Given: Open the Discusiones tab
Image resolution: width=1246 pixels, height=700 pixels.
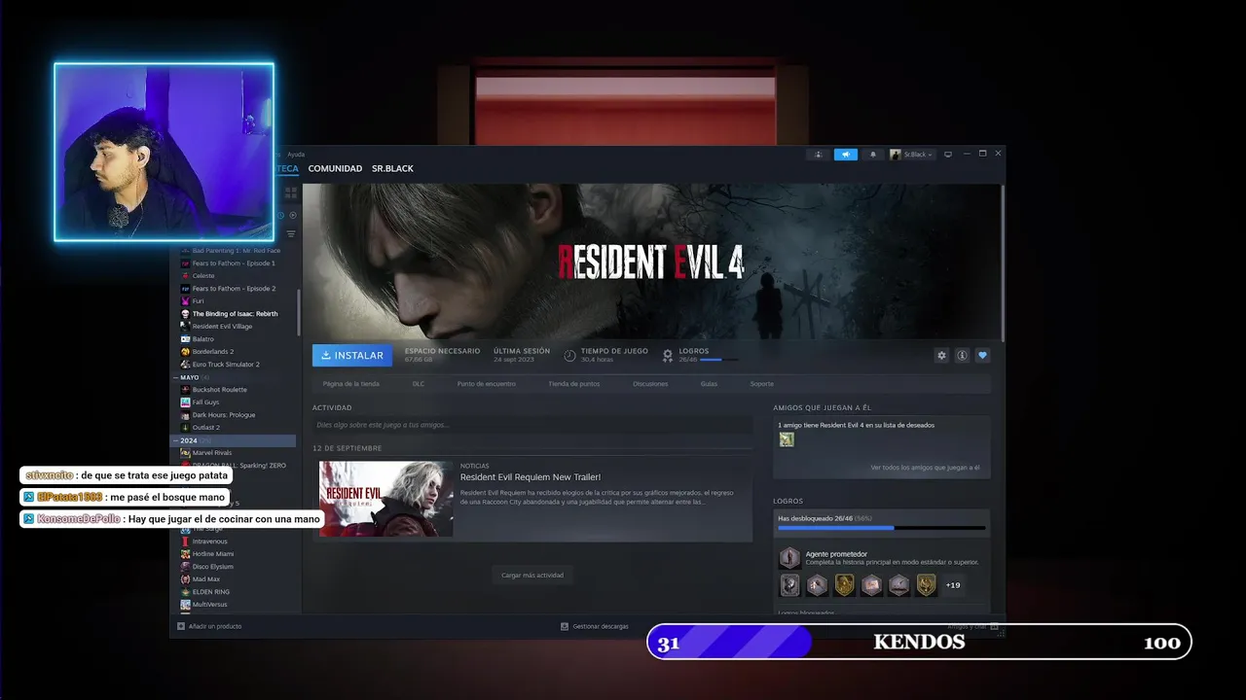Looking at the screenshot, I should pos(650,384).
